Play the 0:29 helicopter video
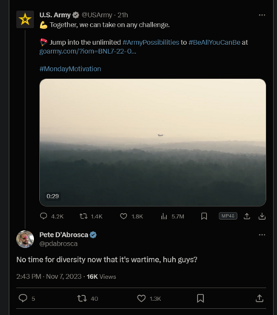The image size is (277, 315). (153, 142)
